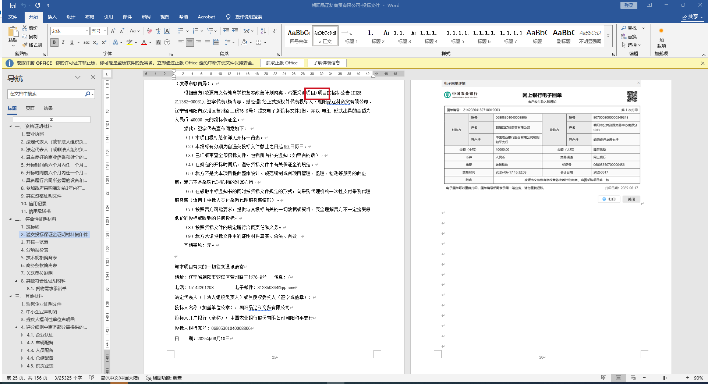Image resolution: width=708 pixels, height=384 pixels.
Task: Expand the 4.1. 企业认证 heading in navigation
Action: click(x=22, y=335)
